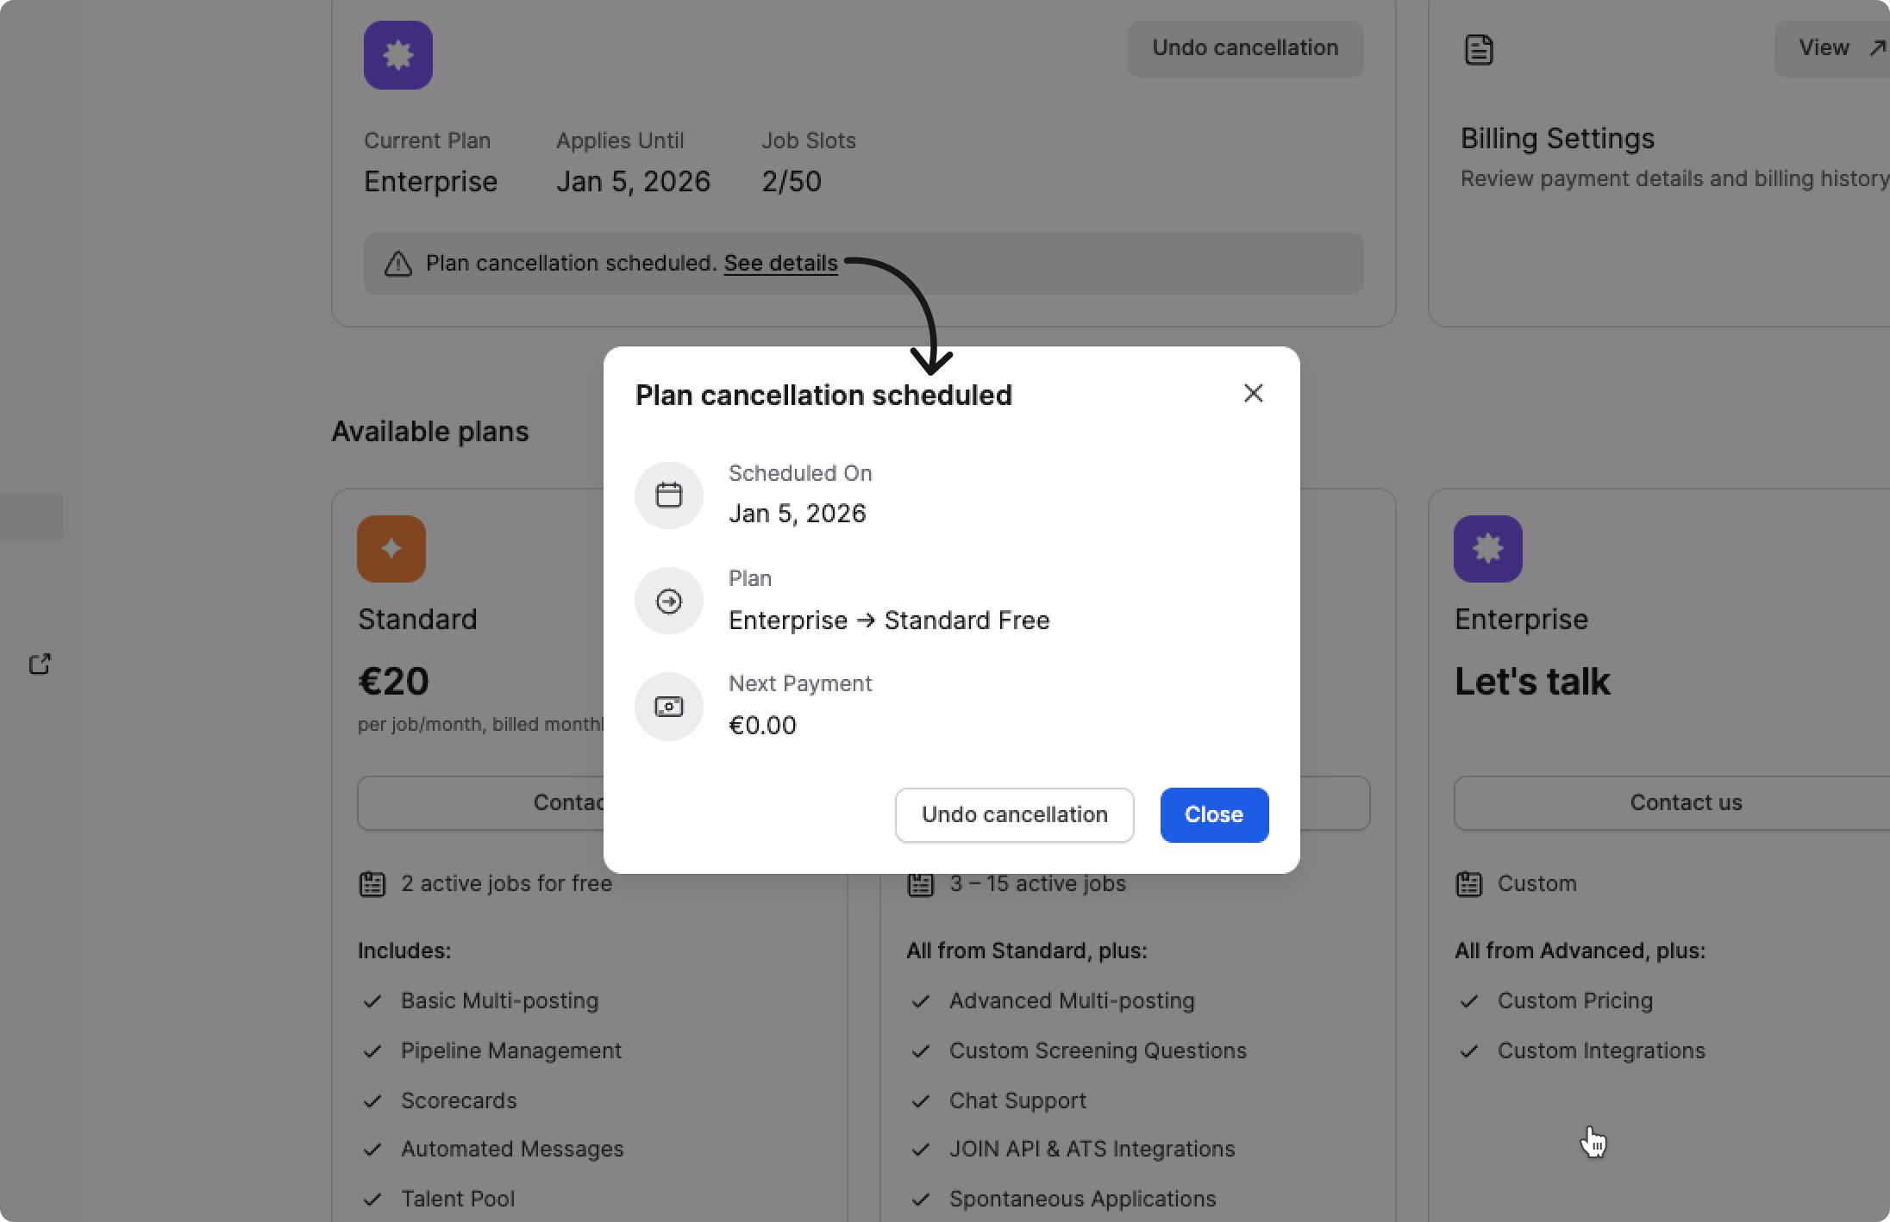Click the purple Enterprise icon under Available plans
The width and height of the screenshot is (1890, 1222).
1487,549
